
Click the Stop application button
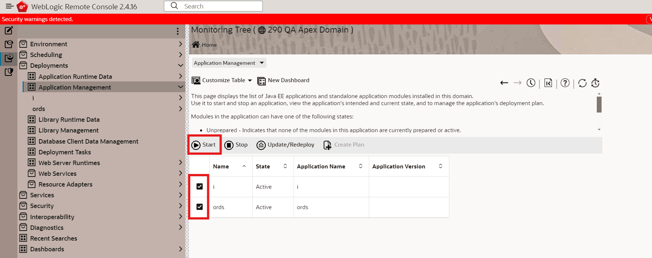(236, 145)
